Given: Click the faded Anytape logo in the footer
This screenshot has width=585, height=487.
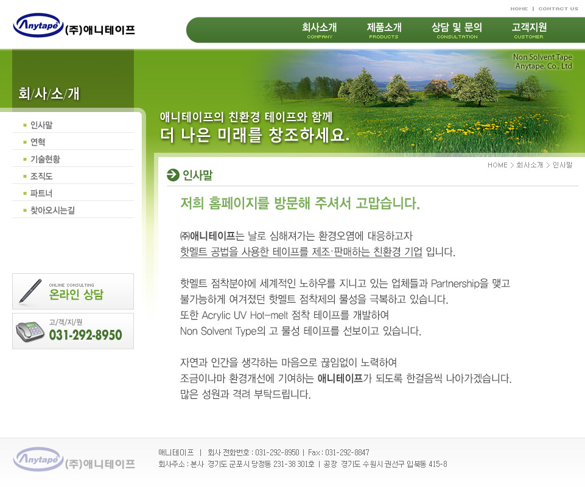Looking at the screenshot, I should click(38, 459).
